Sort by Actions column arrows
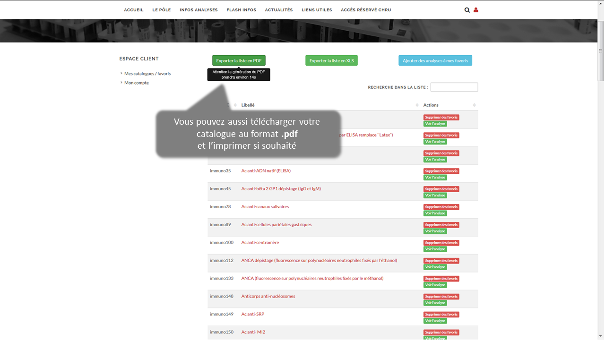Viewport: 605px width, 340px height. tap(474, 105)
